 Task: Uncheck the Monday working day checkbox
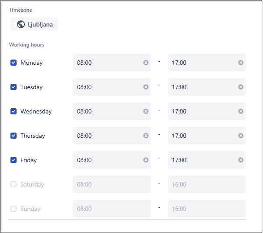(x=13, y=63)
